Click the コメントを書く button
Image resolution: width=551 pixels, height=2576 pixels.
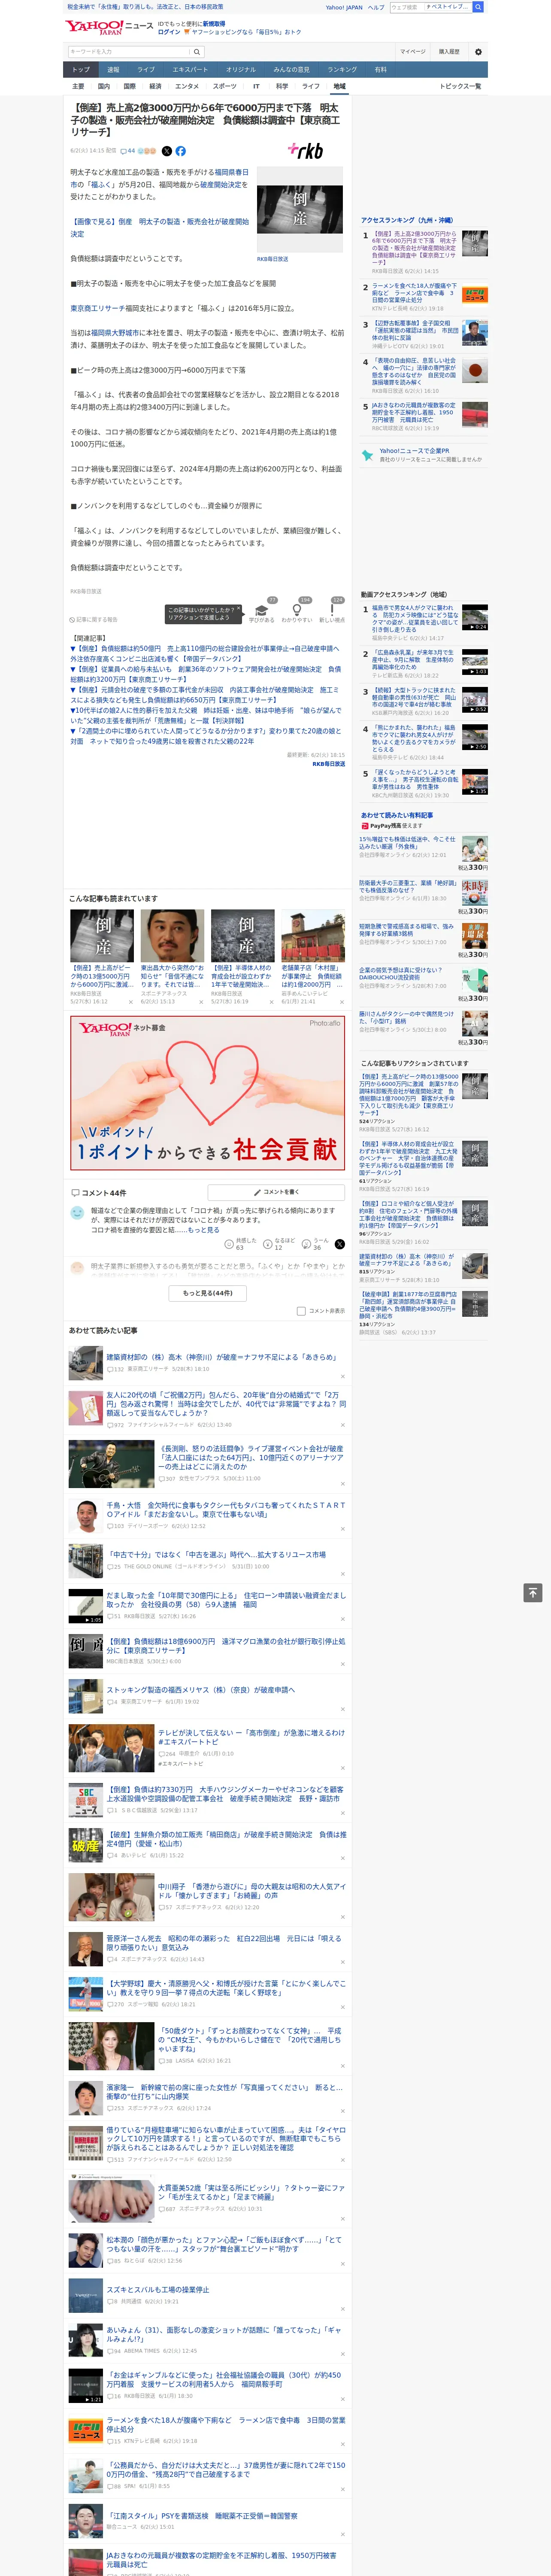click(276, 1192)
